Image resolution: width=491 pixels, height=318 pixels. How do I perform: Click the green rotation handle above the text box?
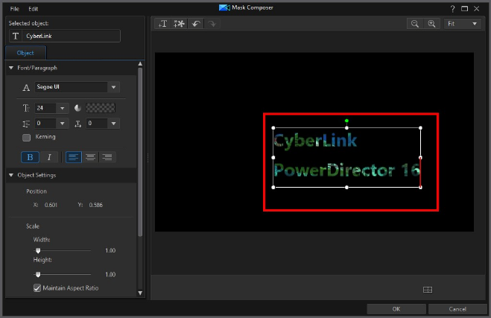[346, 121]
